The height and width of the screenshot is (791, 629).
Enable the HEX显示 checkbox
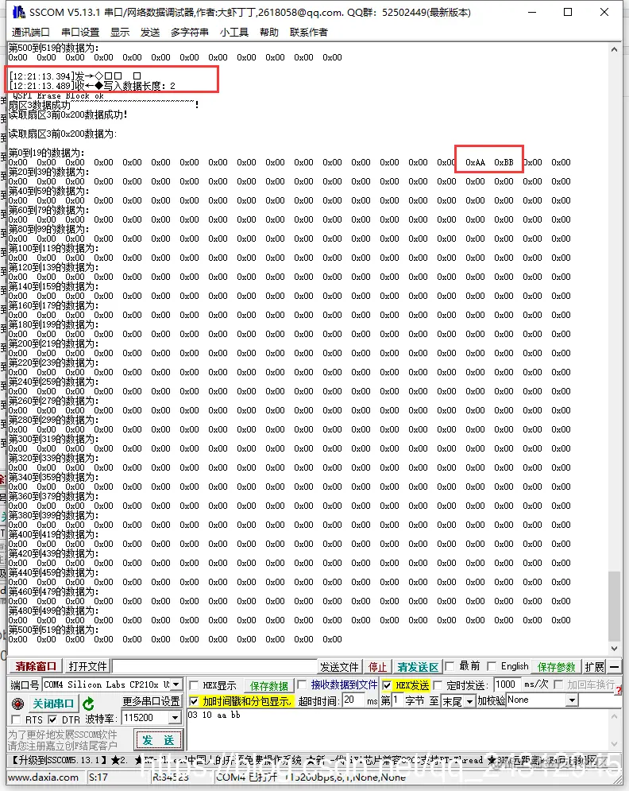pyautogui.click(x=194, y=685)
